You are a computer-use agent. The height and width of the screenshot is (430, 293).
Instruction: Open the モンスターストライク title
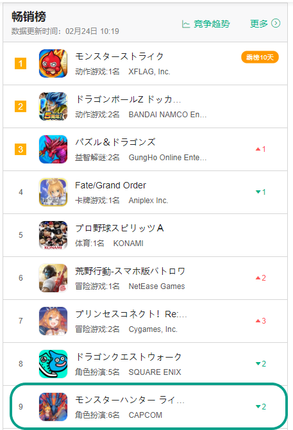click(x=119, y=56)
